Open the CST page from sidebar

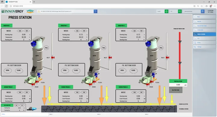pos(204,38)
